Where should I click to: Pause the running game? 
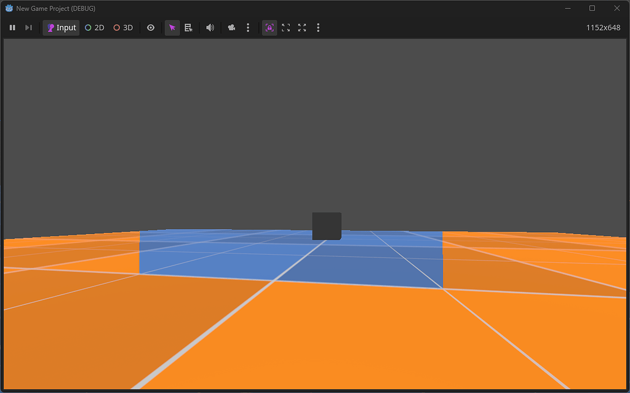(12, 27)
